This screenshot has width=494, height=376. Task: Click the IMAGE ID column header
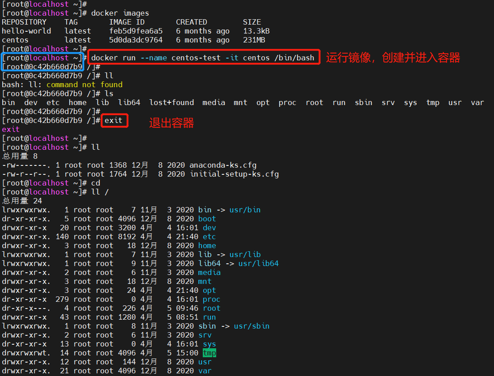127,22
